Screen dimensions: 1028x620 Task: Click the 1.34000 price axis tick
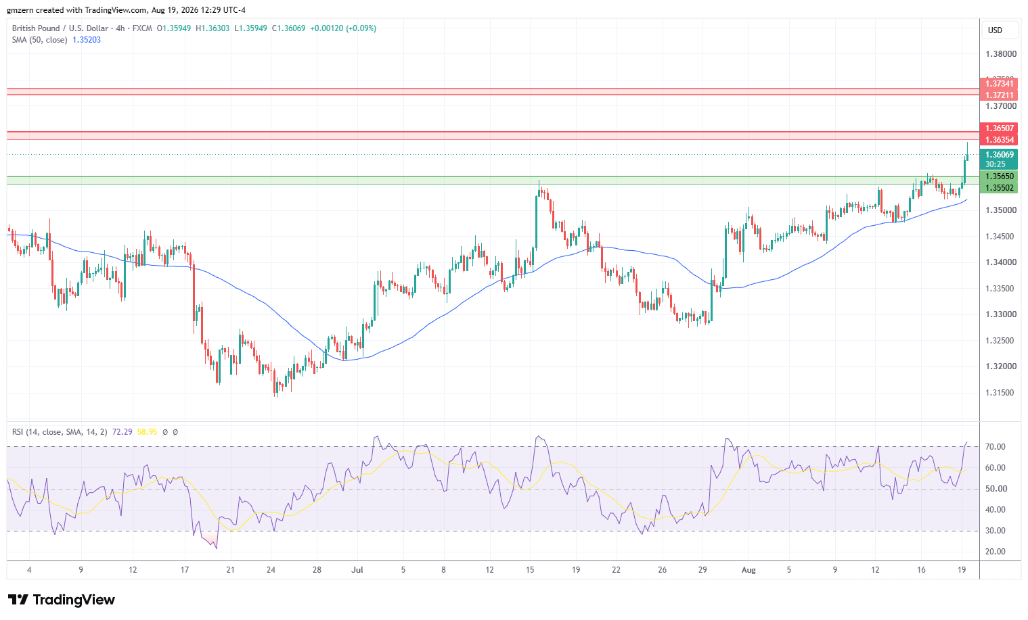coord(1000,262)
